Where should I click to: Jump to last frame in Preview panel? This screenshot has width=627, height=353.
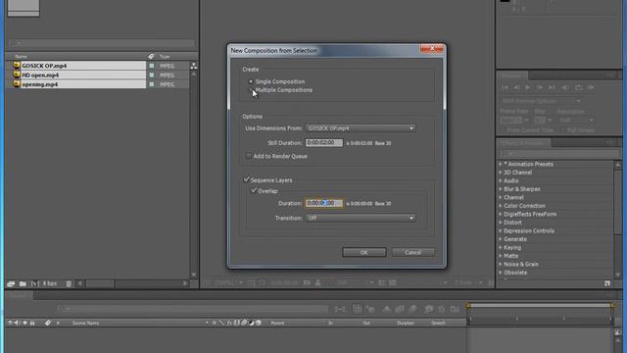(x=552, y=87)
